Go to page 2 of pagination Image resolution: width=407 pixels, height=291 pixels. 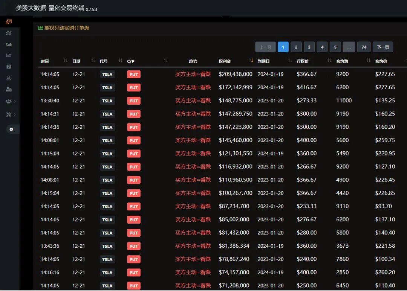point(296,47)
